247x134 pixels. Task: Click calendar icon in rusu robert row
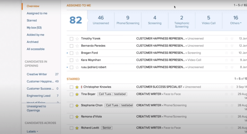(x=226, y=67)
